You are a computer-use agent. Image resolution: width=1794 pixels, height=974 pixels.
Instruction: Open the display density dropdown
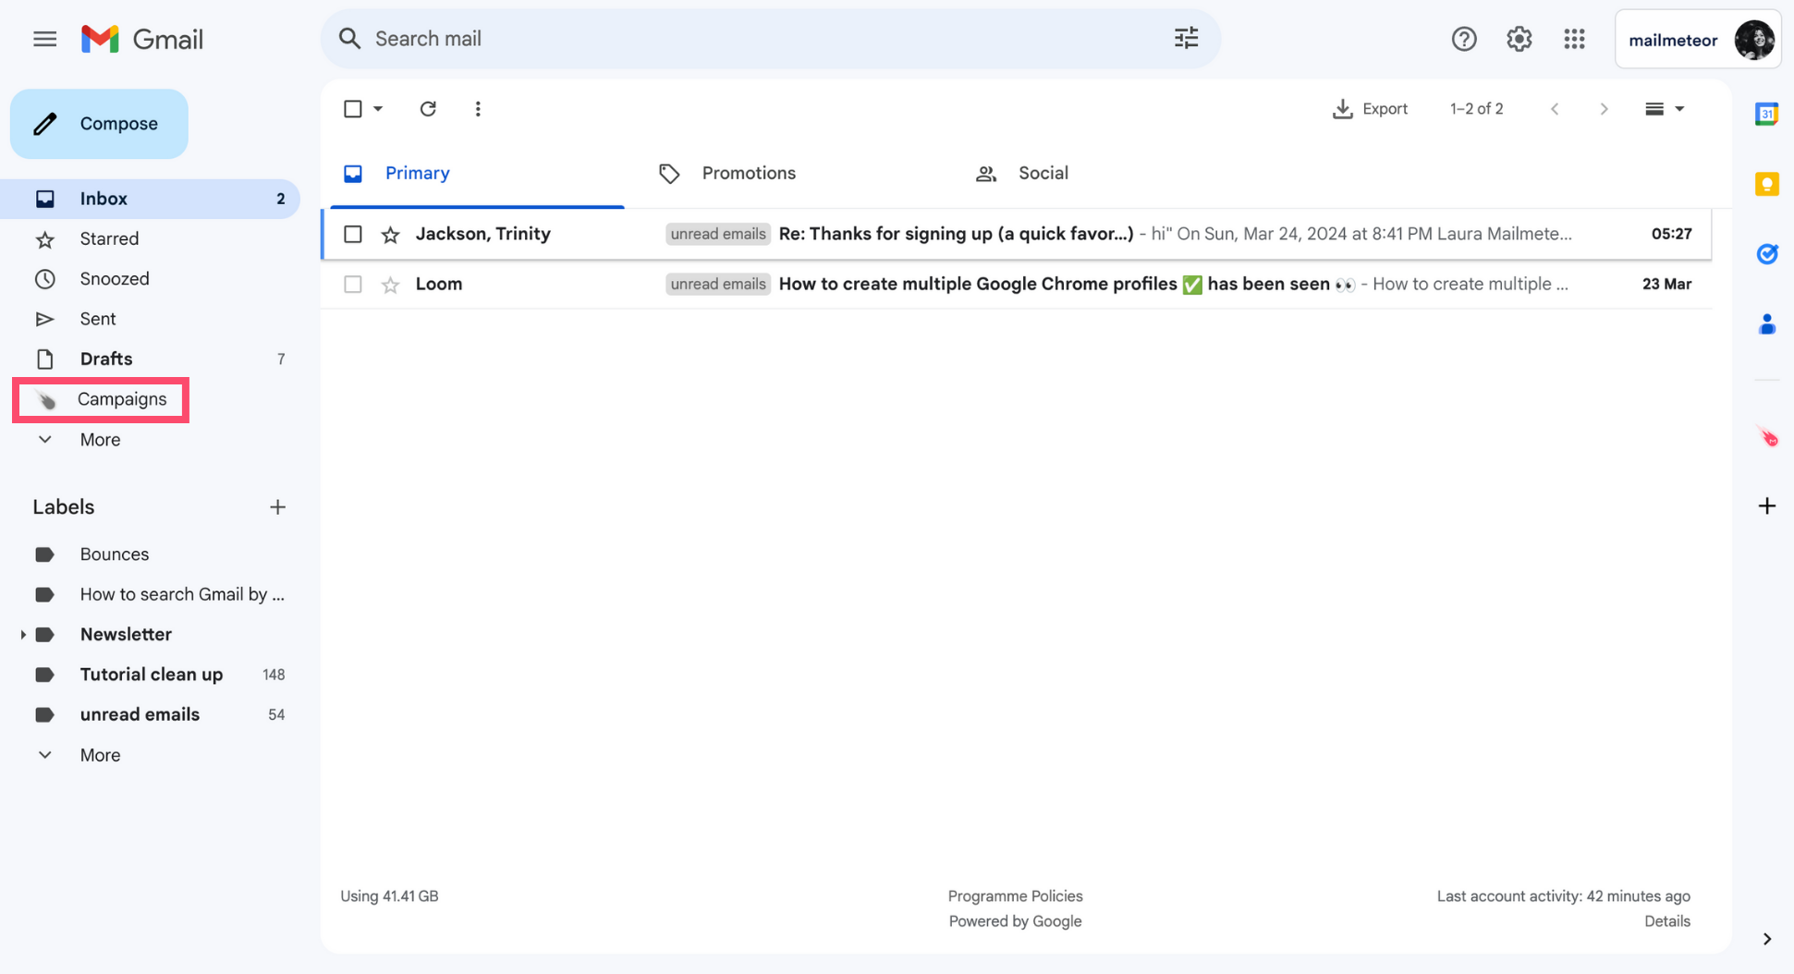(1665, 109)
